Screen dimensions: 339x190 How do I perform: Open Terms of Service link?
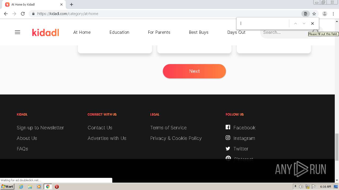(x=168, y=128)
